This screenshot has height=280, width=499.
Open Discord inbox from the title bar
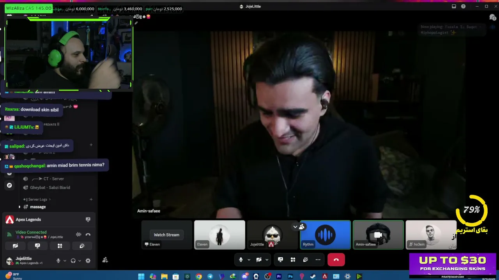[454, 6]
